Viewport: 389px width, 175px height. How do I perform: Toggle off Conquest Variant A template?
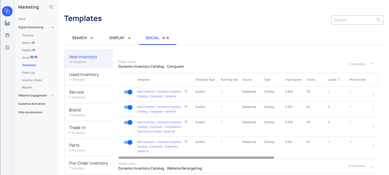128,92
